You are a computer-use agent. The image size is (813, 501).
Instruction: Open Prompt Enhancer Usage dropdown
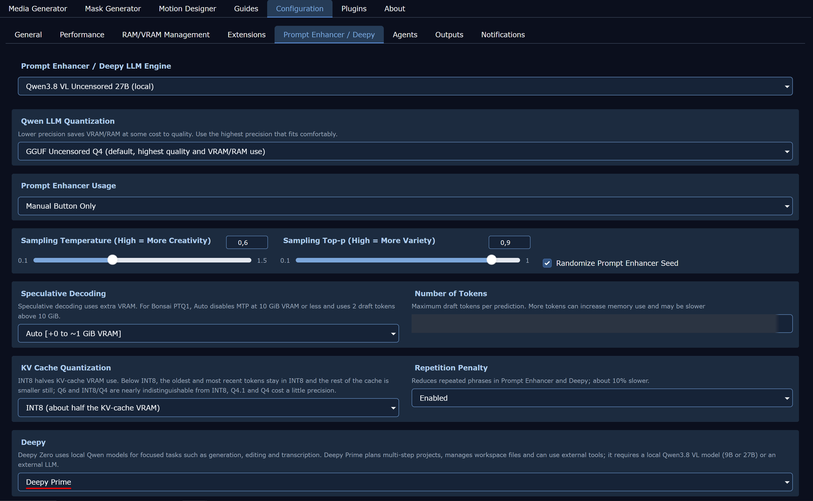[x=405, y=206]
